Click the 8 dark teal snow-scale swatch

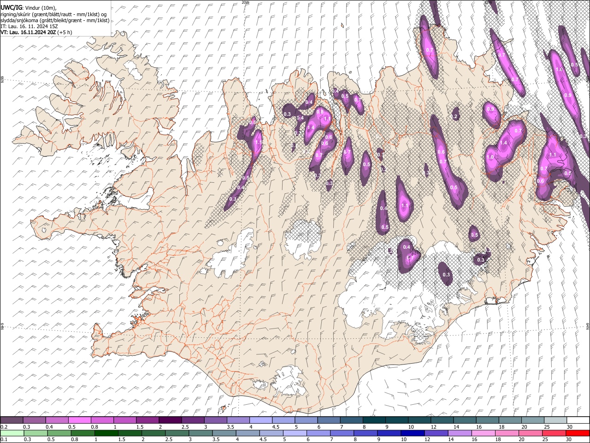point(374,420)
